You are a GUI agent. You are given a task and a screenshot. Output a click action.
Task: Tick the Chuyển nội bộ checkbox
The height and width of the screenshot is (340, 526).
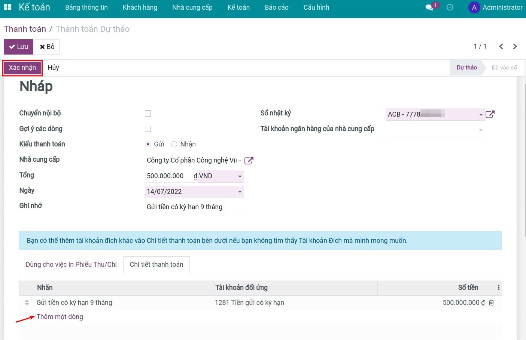(x=148, y=114)
